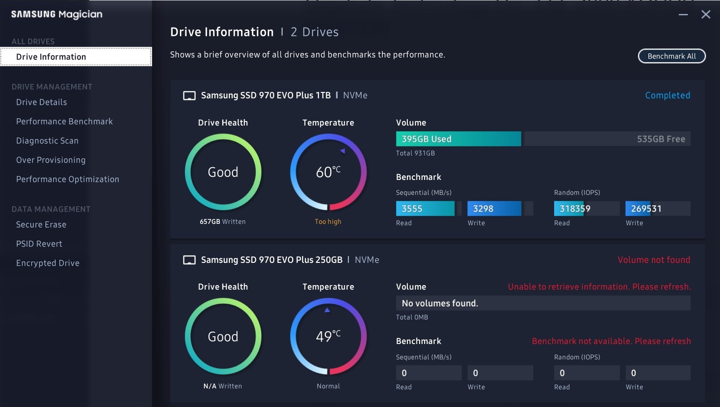720x407 pixels.
Task: Click the Benchmark All button
Action: 672,56
